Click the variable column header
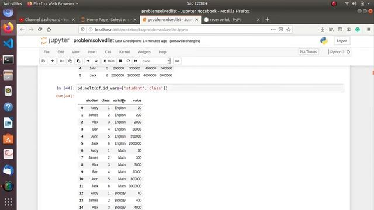The width and height of the screenshot is (374, 210). [x=119, y=100]
